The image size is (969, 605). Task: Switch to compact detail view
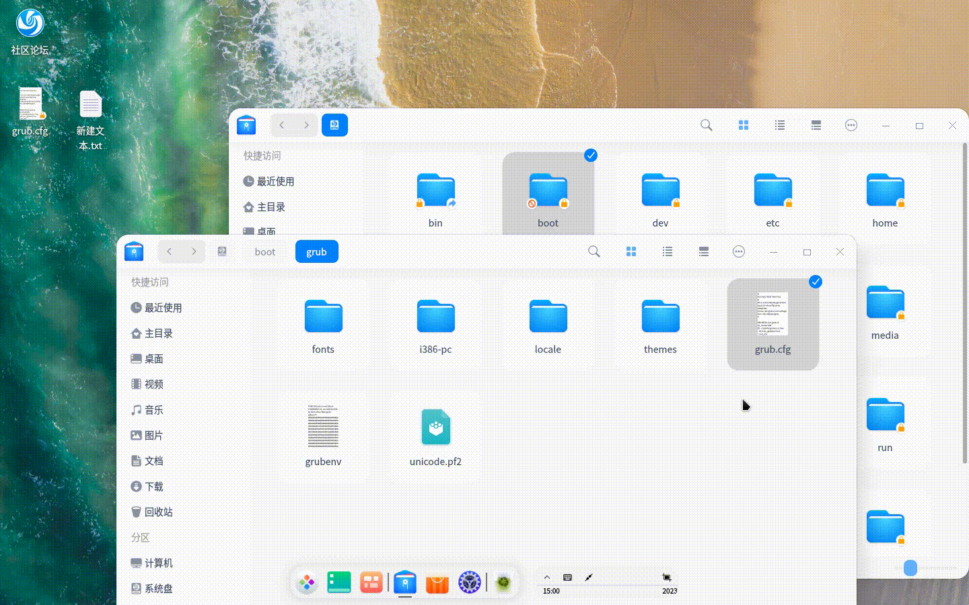click(x=703, y=251)
